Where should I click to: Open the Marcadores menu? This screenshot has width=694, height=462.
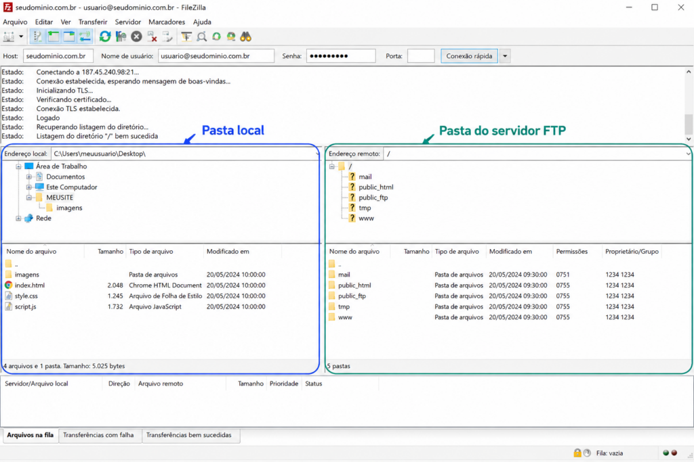[167, 22]
